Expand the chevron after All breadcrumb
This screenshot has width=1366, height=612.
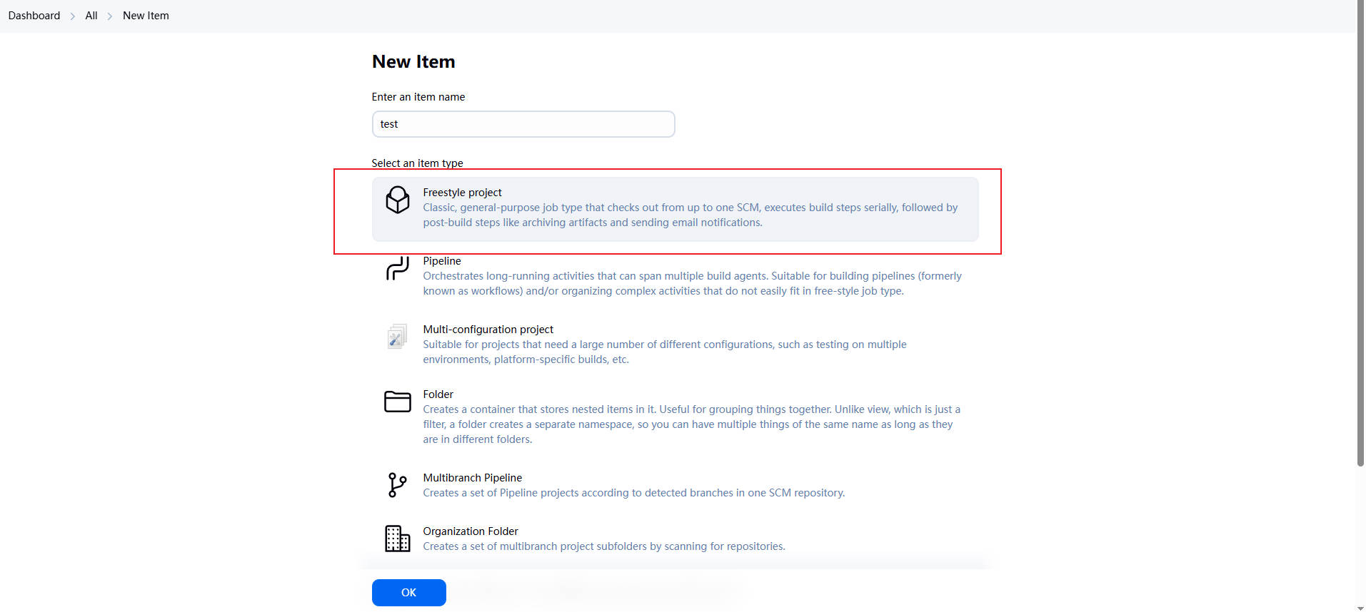[x=110, y=16]
